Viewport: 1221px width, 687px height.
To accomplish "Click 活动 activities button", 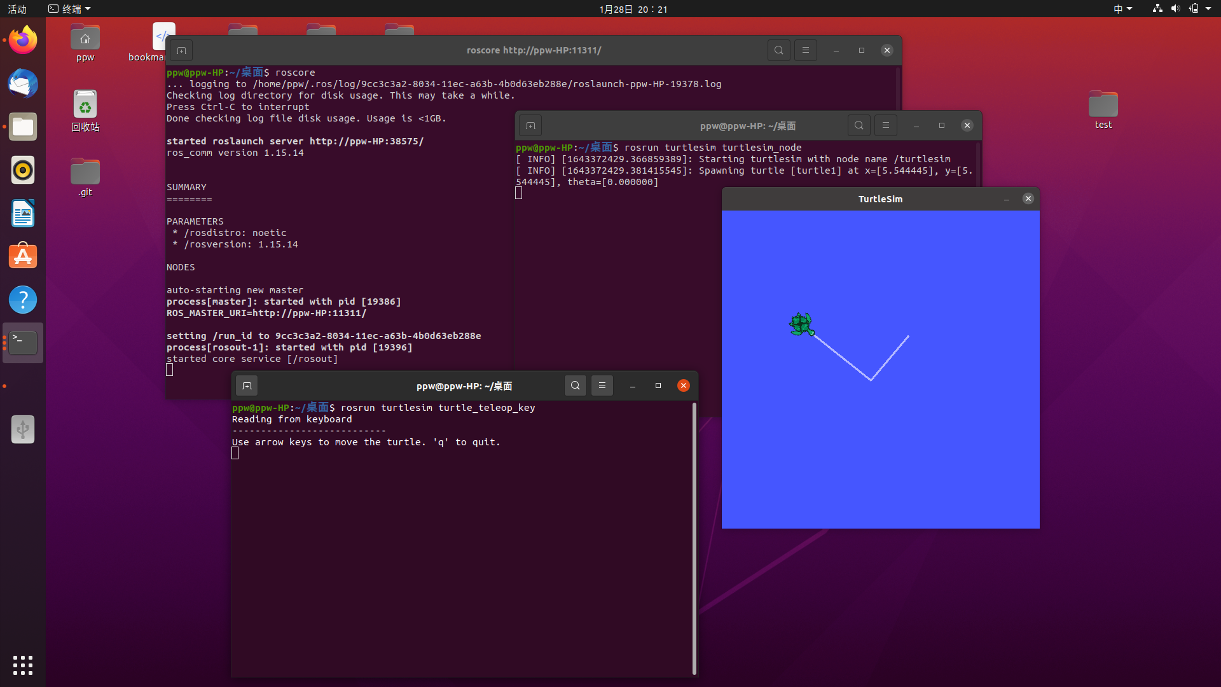I will click(17, 9).
